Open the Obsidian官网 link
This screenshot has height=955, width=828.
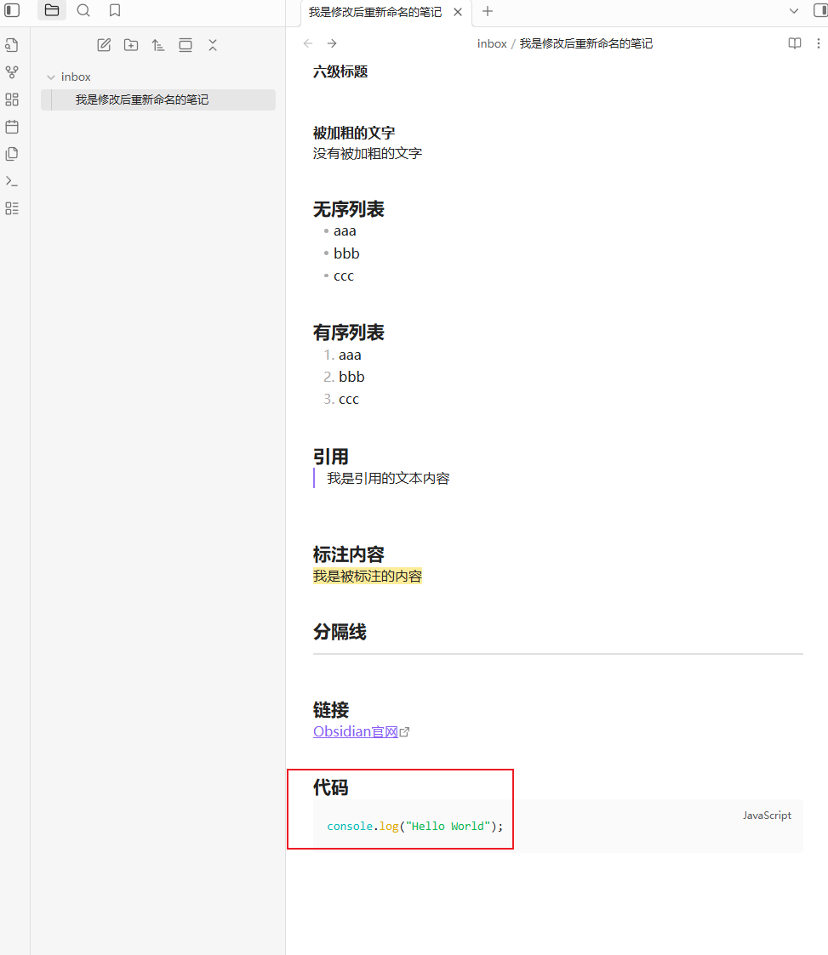[356, 731]
